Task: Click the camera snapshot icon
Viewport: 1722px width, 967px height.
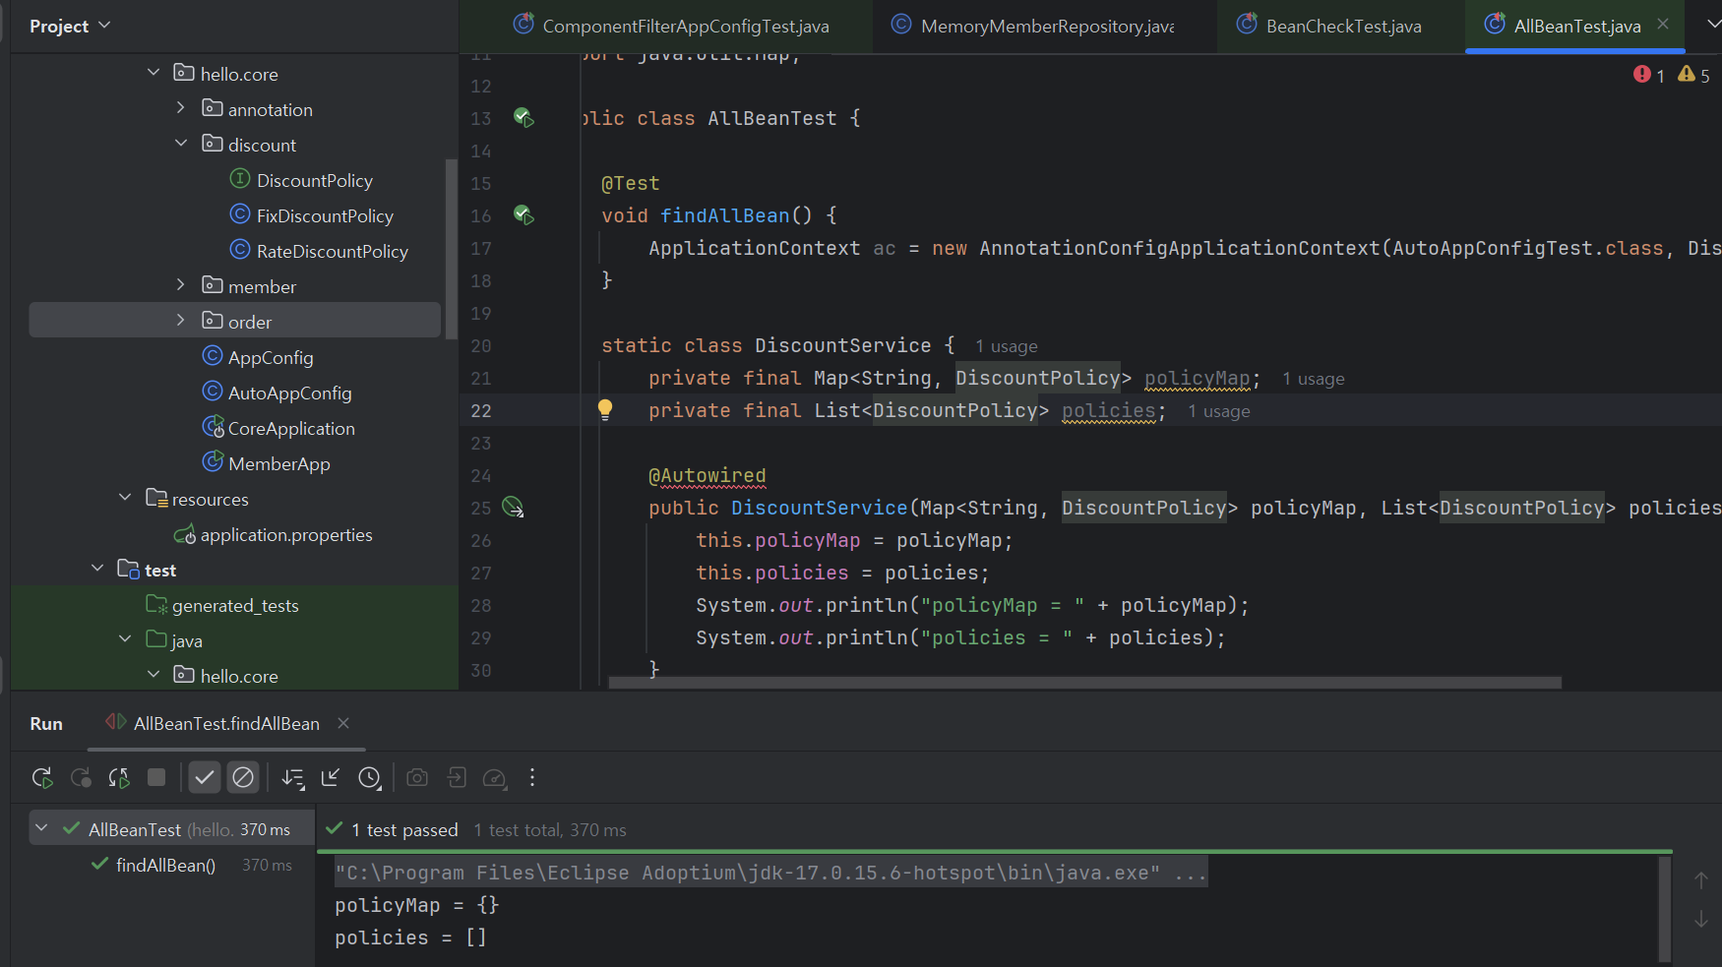Action: click(x=417, y=777)
